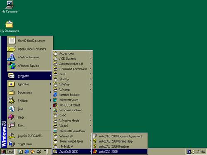The image size is (207, 155).
Task: Expand quick launch overflow chevron
Action: [x=44, y=151]
